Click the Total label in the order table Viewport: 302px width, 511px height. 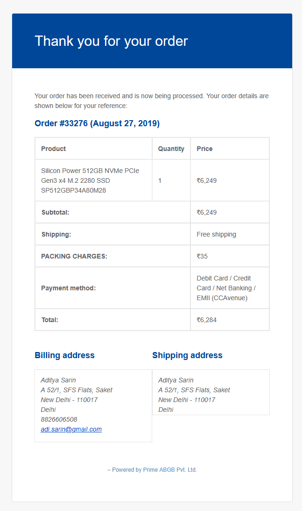tap(50, 320)
